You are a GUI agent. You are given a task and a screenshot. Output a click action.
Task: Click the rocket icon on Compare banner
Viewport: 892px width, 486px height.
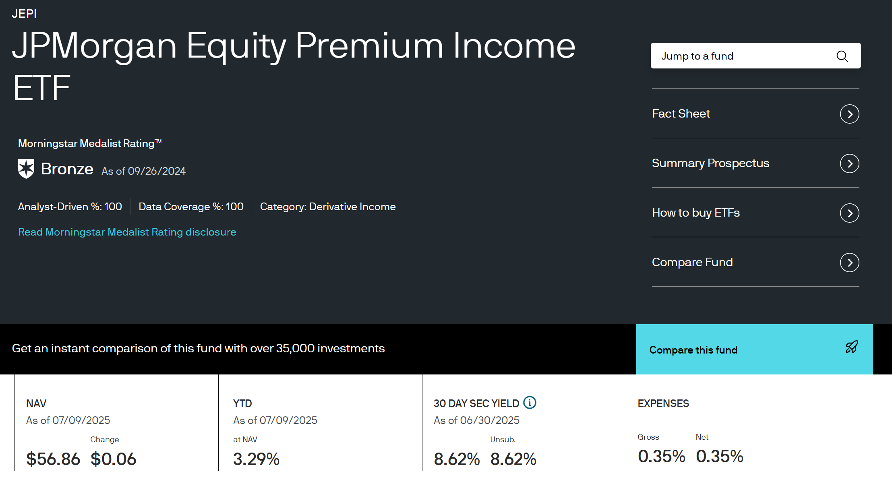(851, 347)
